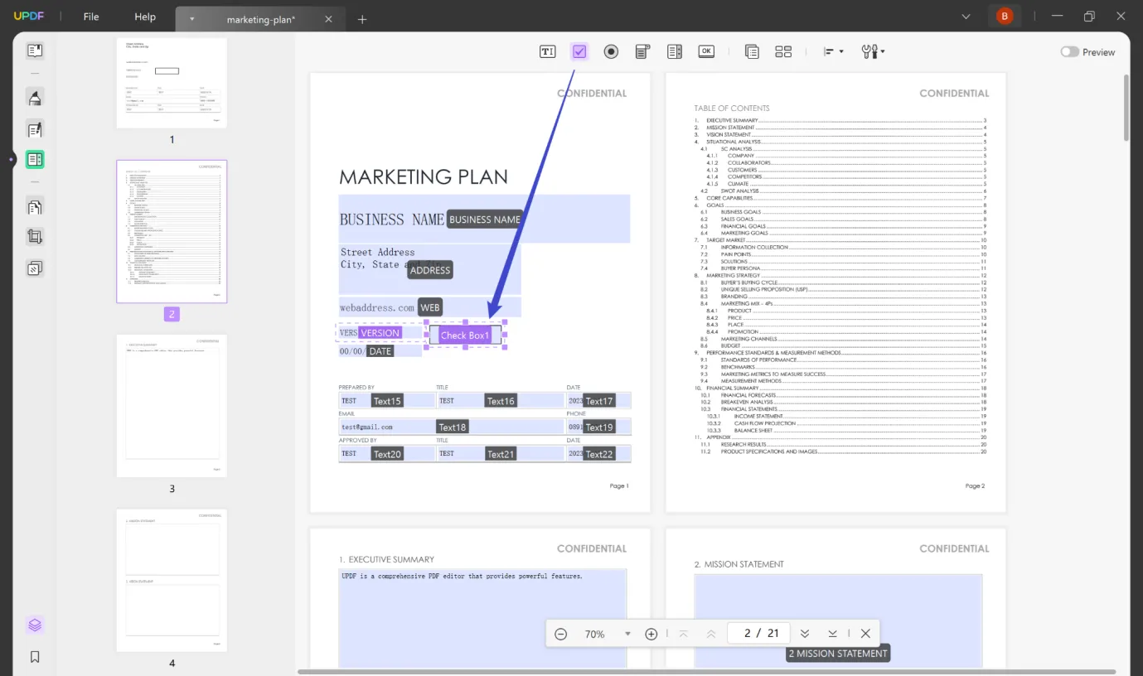Select the OK Button form tool

(706, 51)
